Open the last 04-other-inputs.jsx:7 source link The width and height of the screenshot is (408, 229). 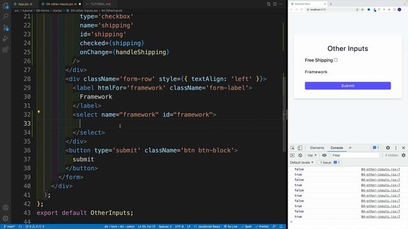point(381,216)
